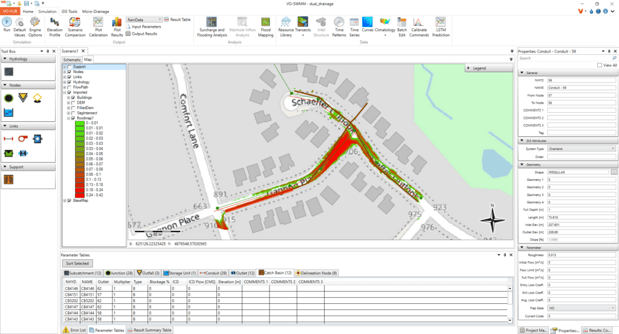The image size is (619, 334).
Task: Open the Shape ellipsis browse button
Action: 614,172
